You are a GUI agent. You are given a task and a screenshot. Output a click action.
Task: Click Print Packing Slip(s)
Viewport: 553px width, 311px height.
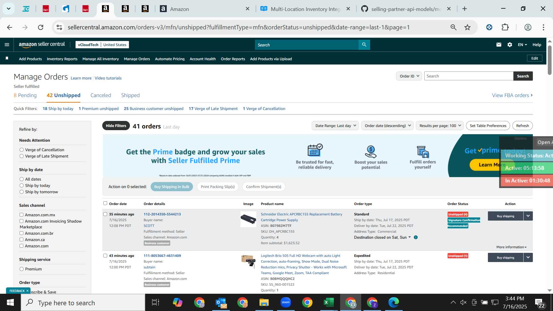click(x=218, y=187)
